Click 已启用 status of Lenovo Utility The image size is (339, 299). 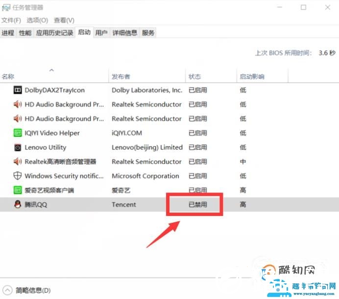(198, 148)
